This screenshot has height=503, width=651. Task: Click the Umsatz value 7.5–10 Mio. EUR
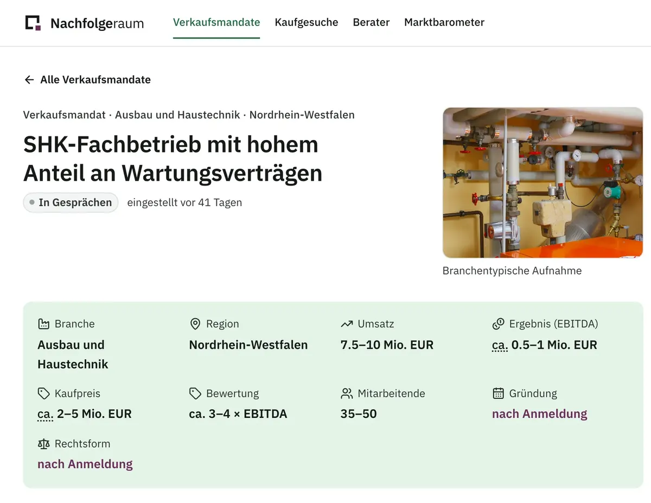pyautogui.click(x=387, y=345)
